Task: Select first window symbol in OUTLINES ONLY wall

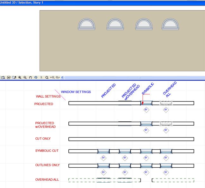Action: click(103, 166)
